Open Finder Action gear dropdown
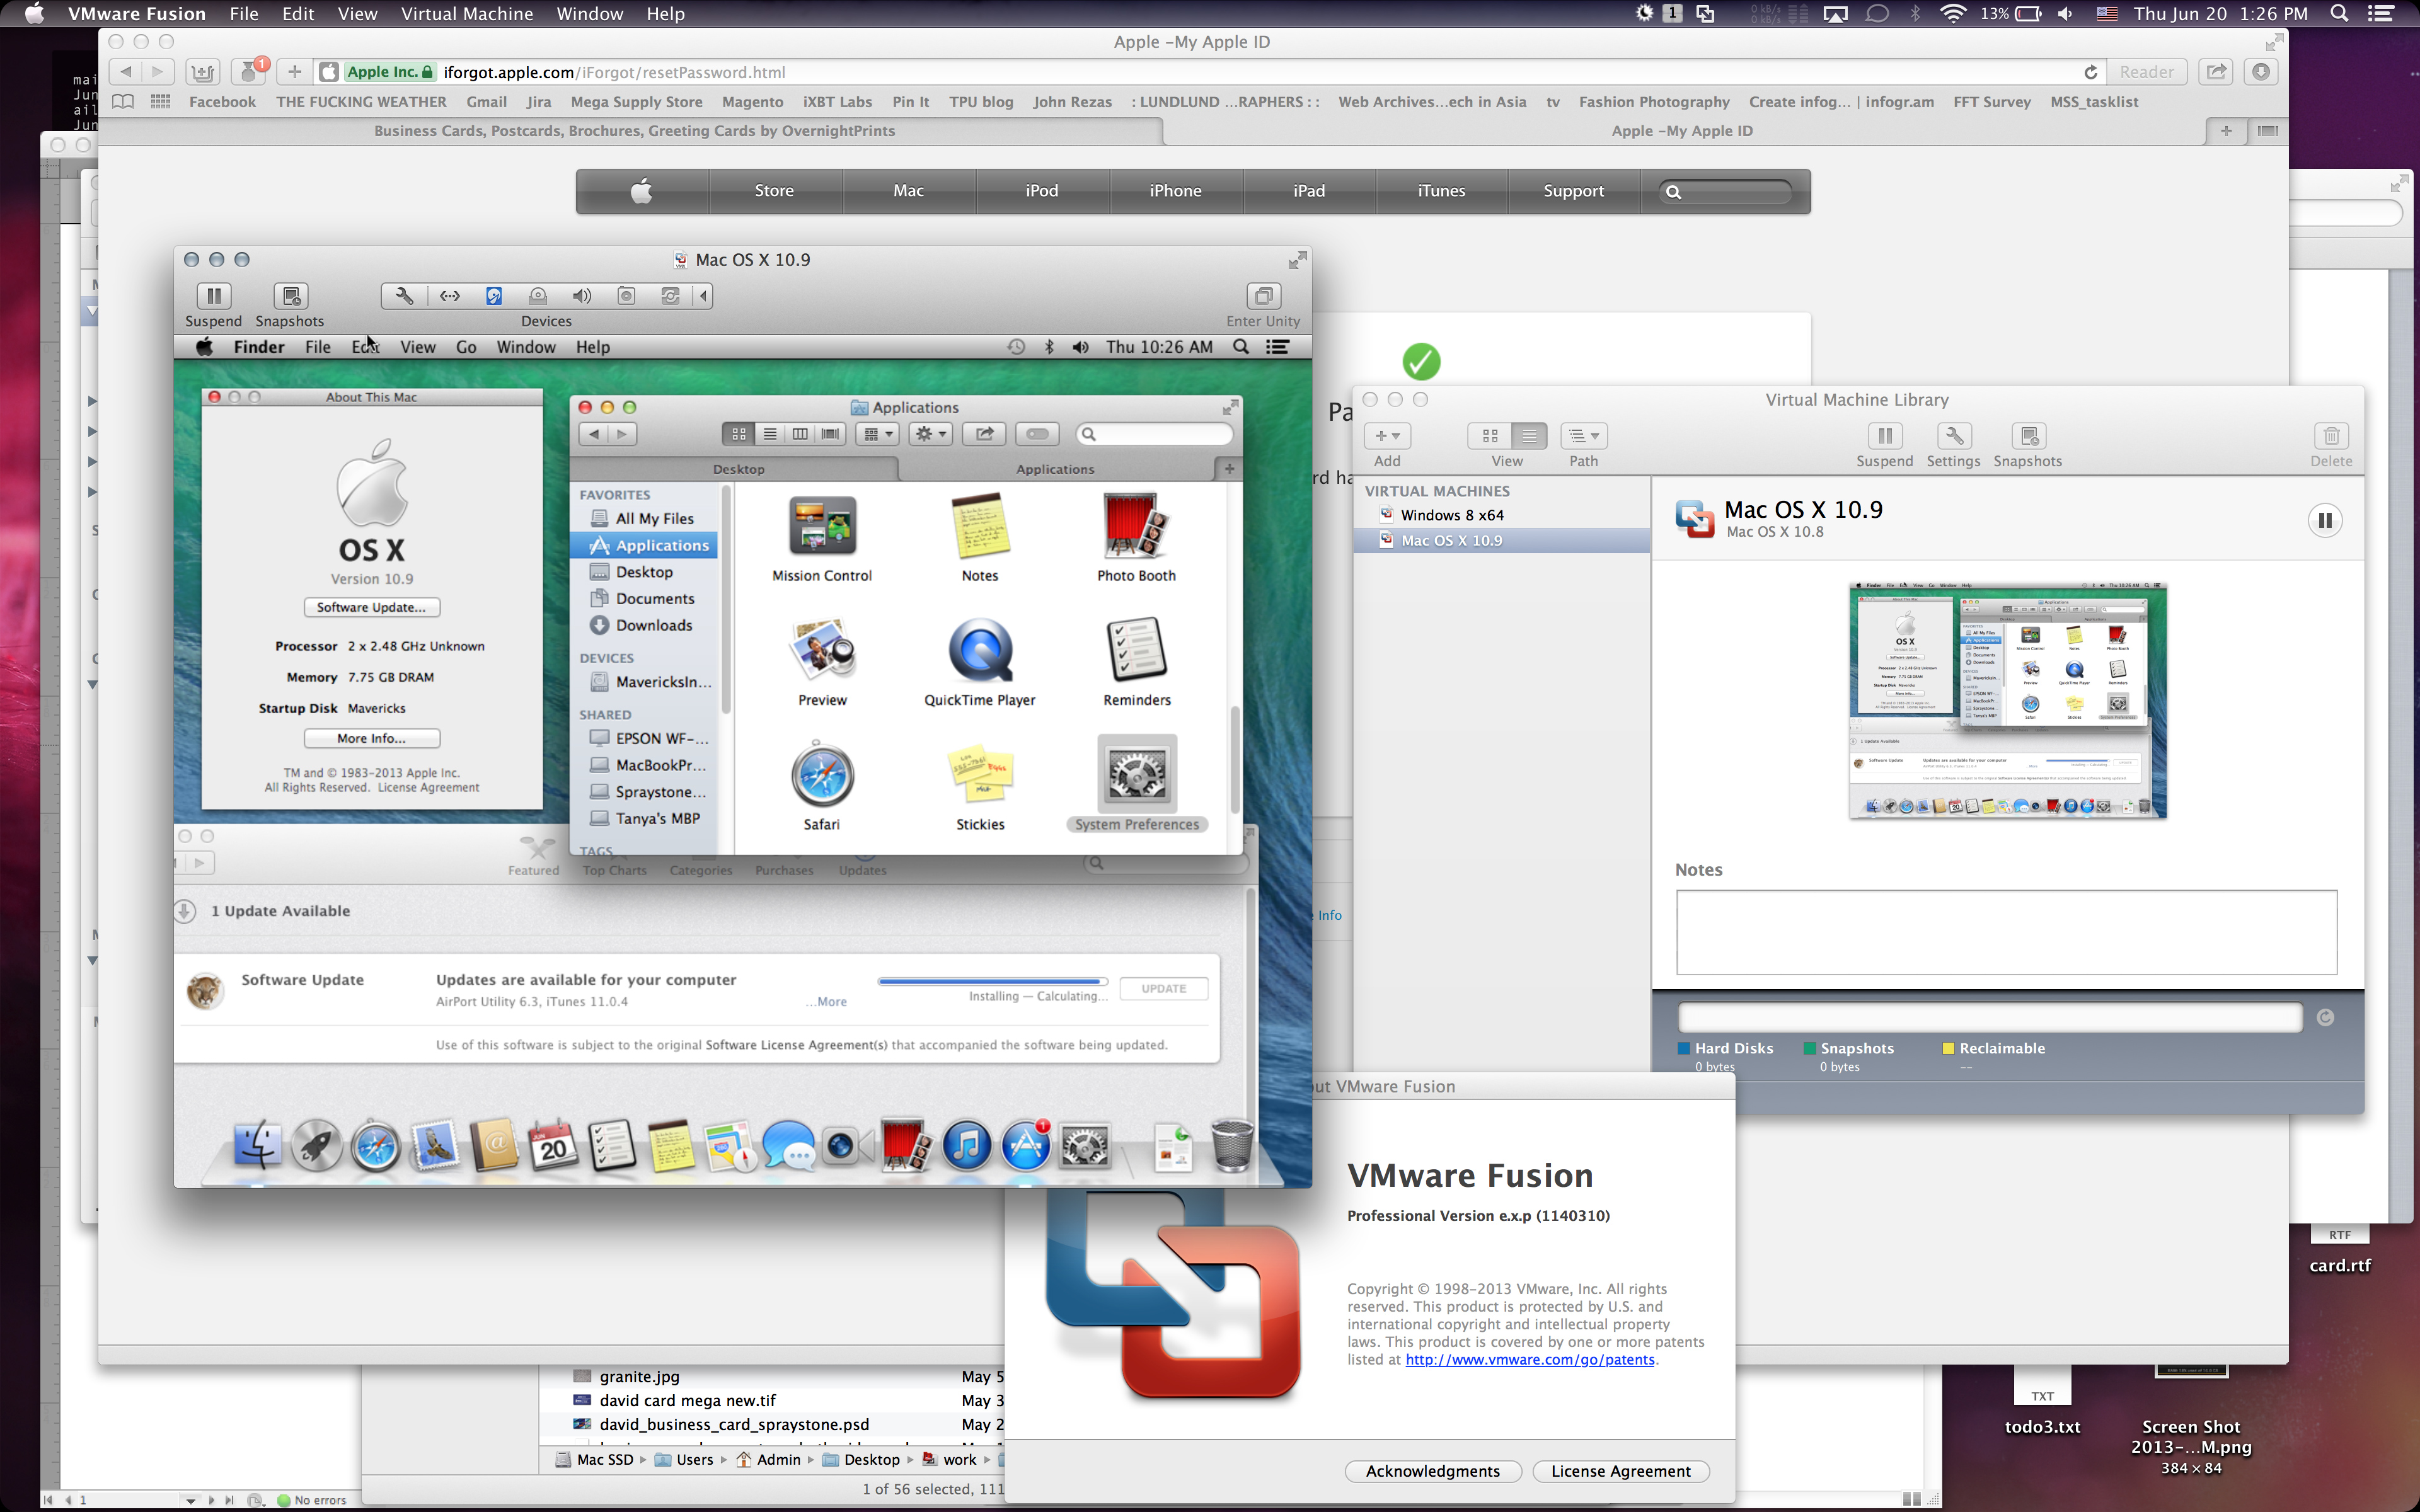This screenshot has height=1512, width=2420. click(931, 434)
